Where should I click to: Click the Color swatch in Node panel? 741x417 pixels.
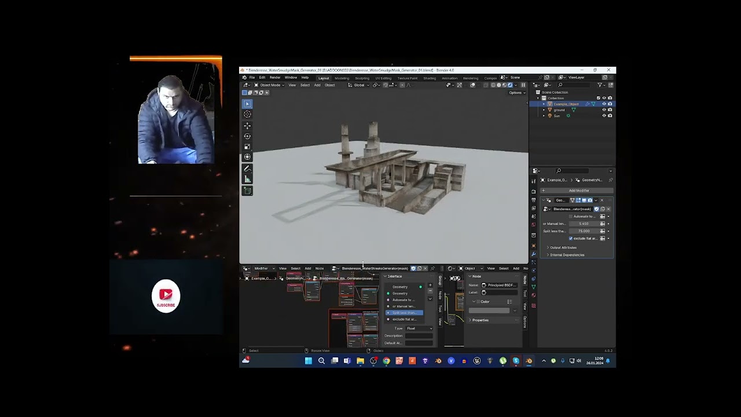(489, 310)
